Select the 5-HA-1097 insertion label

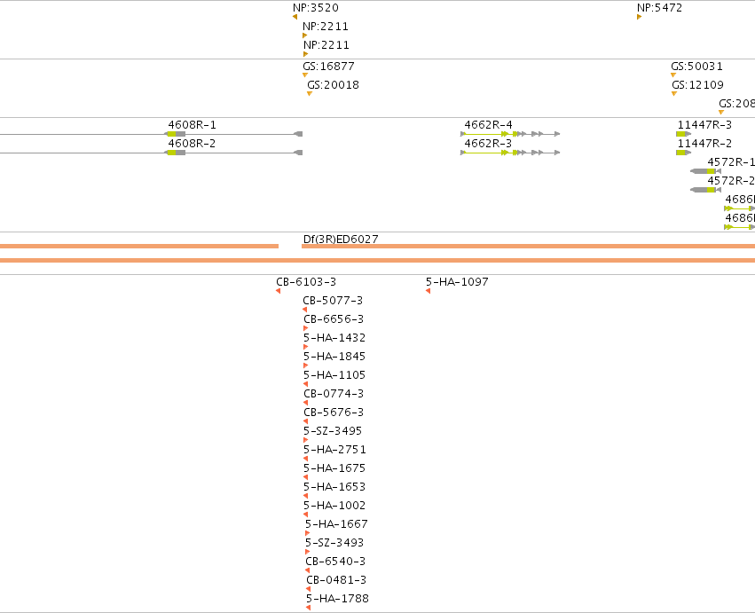click(x=457, y=282)
